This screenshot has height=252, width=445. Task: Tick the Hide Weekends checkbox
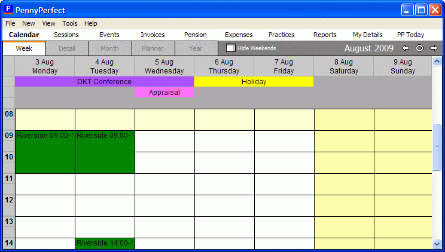click(230, 48)
